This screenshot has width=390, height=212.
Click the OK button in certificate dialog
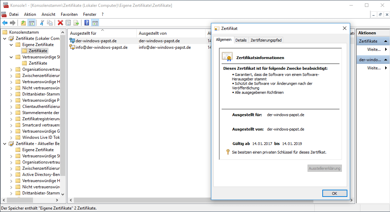pyautogui.click(x=334, y=193)
